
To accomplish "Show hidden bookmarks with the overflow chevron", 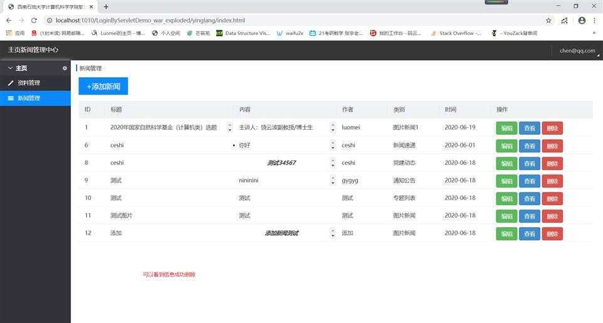I will tap(594, 33).
